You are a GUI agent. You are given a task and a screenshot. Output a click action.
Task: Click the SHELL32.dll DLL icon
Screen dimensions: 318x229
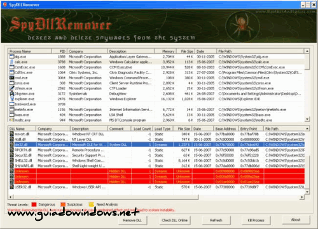[11, 160]
